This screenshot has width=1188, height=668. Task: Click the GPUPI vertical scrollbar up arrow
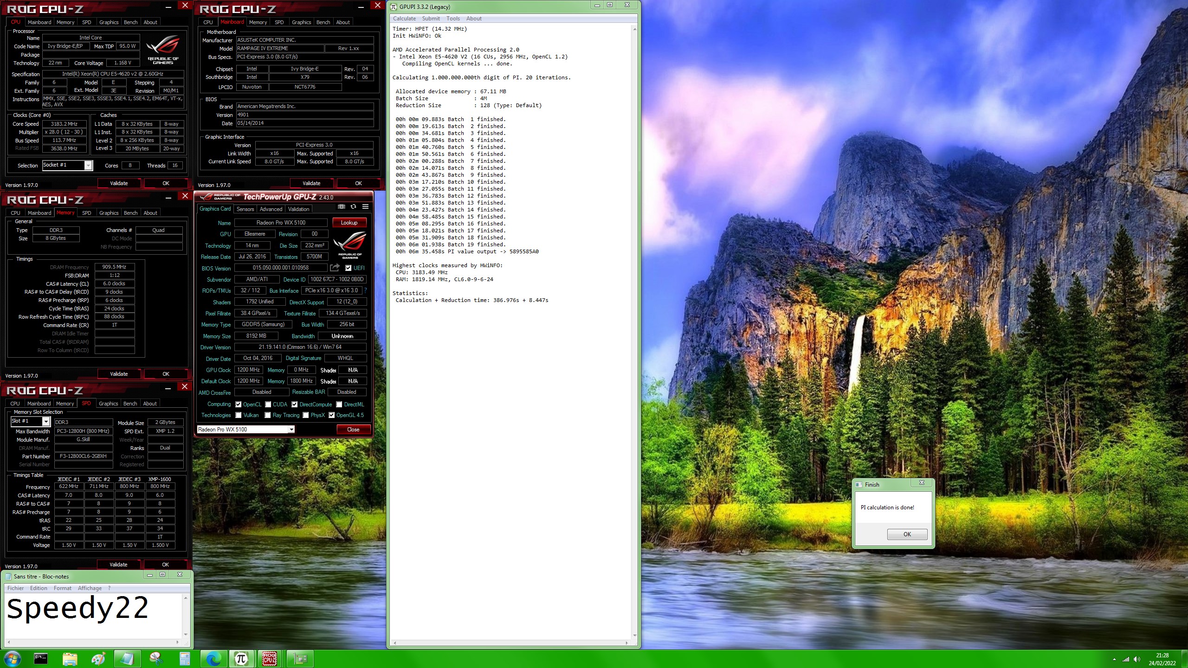(634, 29)
